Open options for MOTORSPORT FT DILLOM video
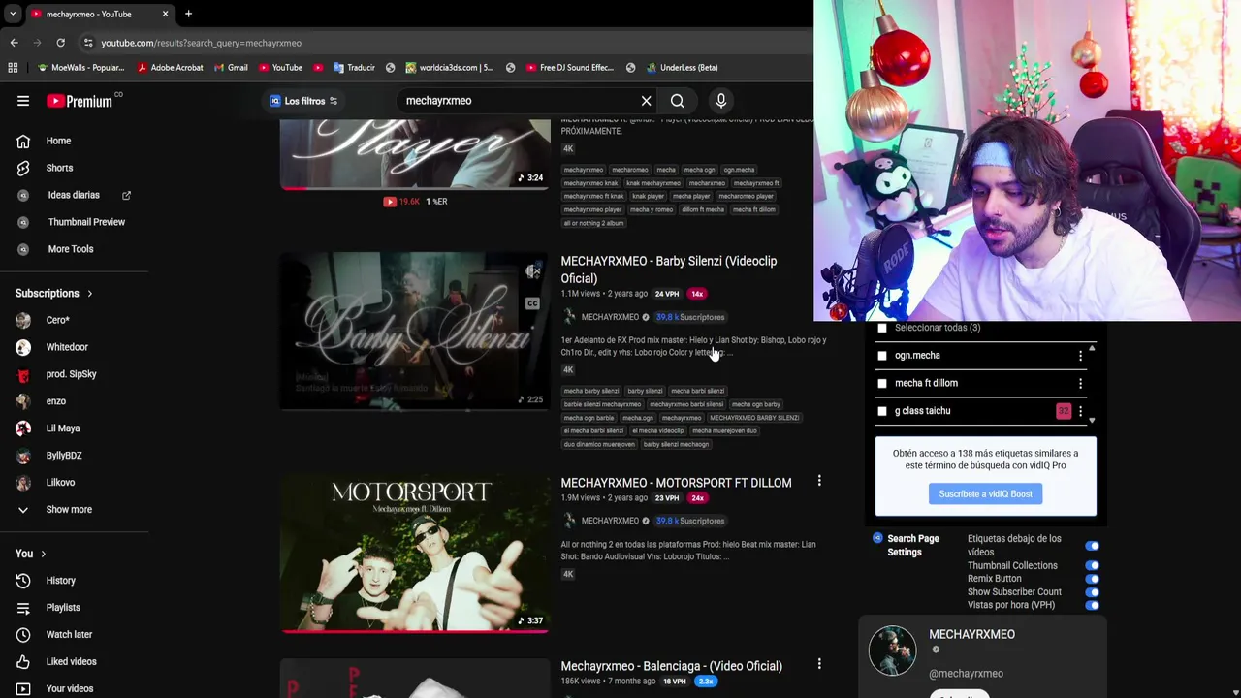Viewport: 1241px width, 698px height. click(x=819, y=481)
